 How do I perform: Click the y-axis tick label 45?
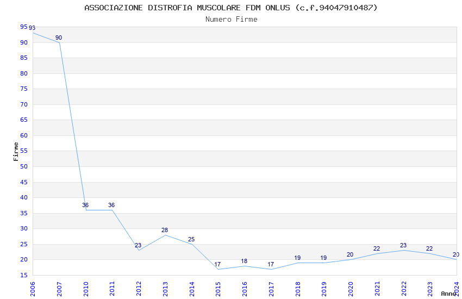tap(24, 182)
